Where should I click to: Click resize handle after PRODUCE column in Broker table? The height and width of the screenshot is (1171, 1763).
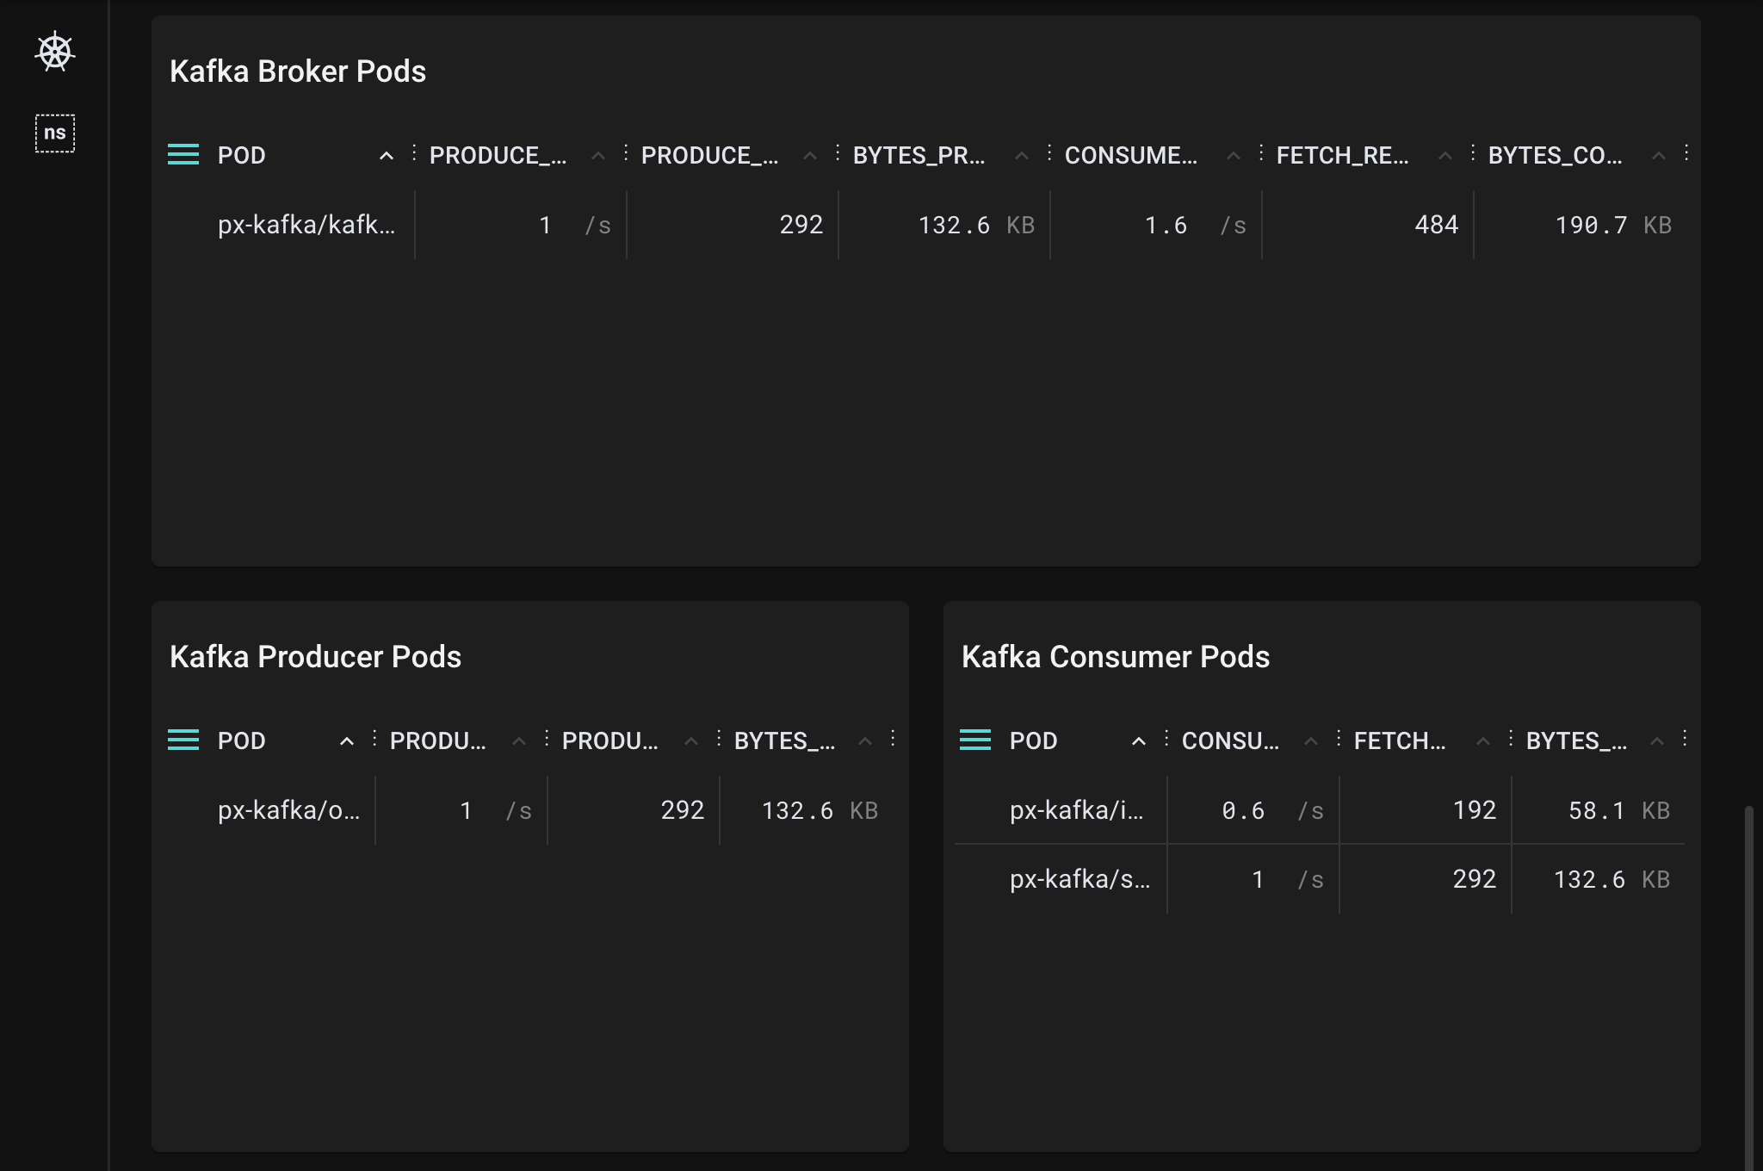[x=626, y=153]
